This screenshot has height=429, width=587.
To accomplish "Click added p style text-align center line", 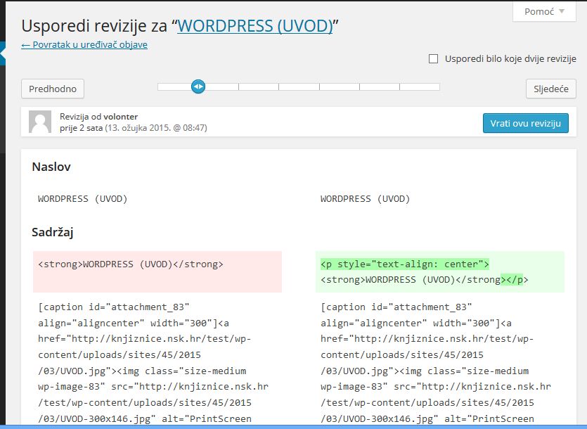I will tap(405, 264).
